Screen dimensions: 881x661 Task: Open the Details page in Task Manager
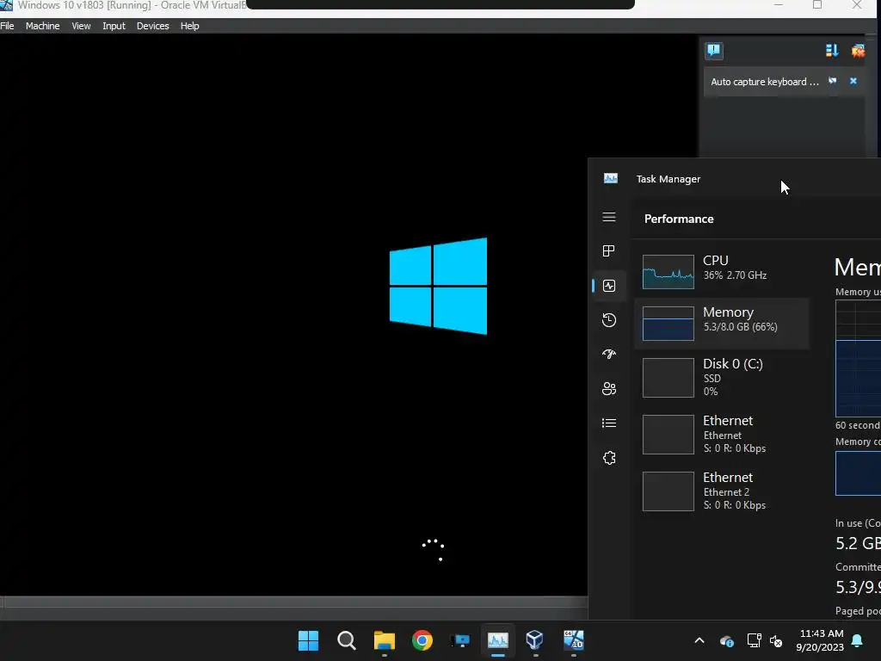click(x=609, y=423)
